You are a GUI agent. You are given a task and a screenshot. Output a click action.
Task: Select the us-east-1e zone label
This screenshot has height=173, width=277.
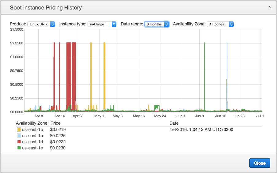[33, 148]
